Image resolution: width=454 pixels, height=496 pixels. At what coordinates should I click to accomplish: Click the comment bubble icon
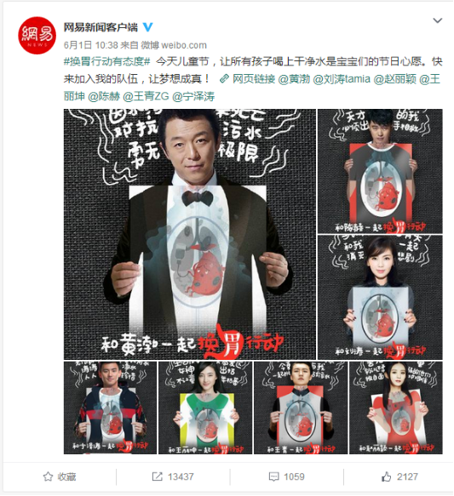pyautogui.click(x=273, y=476)
